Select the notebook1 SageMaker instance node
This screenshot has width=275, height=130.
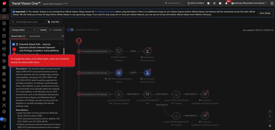click(x=205, y=94)
